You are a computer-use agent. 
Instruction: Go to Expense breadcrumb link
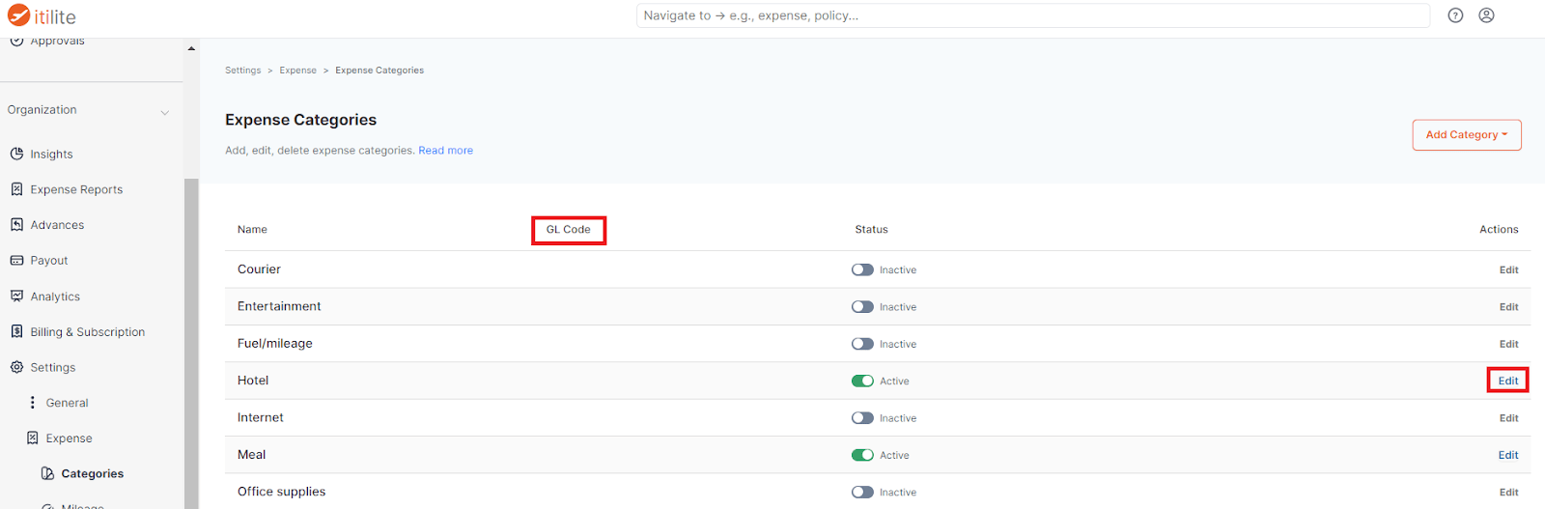click(297, 71)
